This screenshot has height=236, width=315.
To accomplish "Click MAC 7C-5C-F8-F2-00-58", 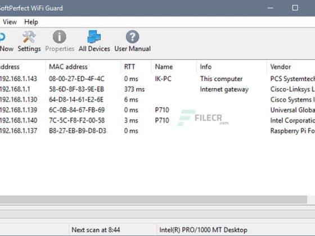I will pyautogui.click(x=76, y=121).
